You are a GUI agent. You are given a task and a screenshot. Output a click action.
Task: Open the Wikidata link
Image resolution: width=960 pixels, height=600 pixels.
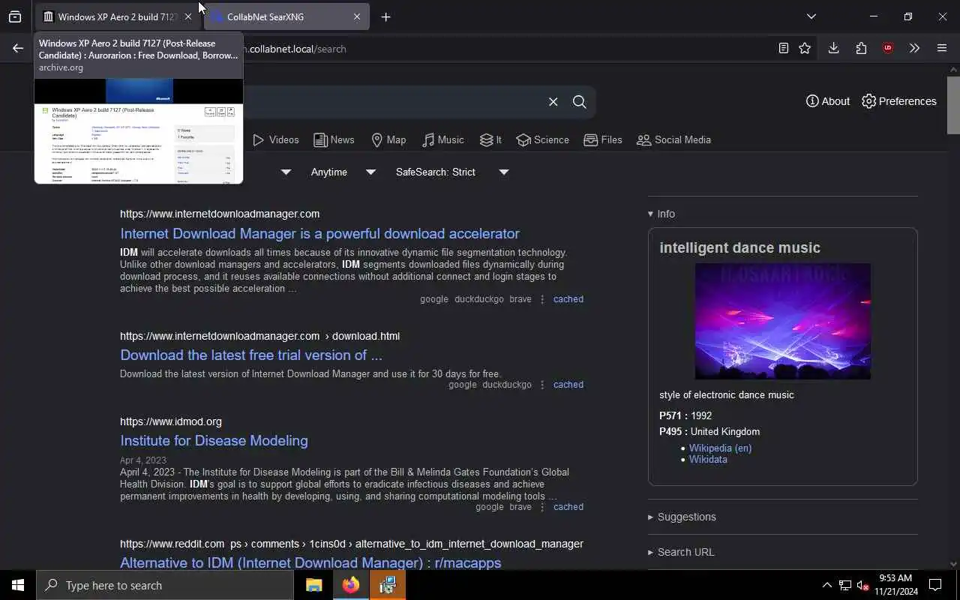(708, 459)
